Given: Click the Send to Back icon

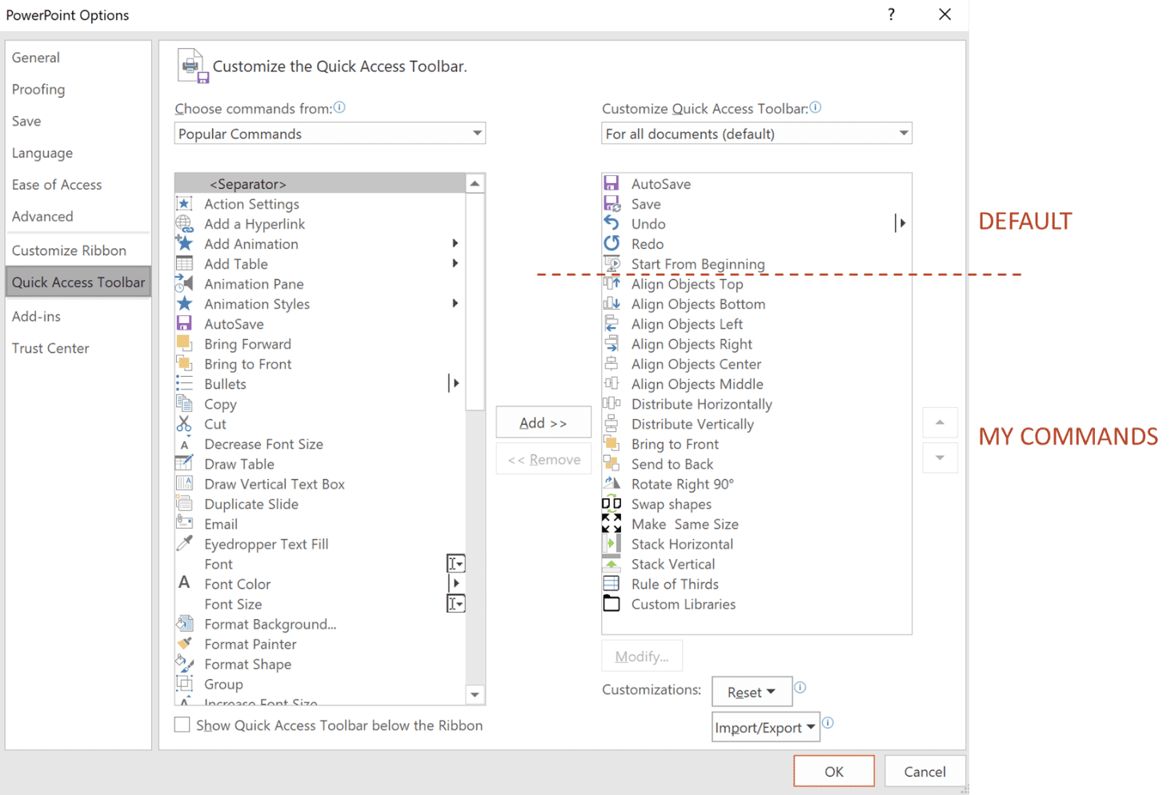Looking at the screenshot, I should click(x=612, y=464).
